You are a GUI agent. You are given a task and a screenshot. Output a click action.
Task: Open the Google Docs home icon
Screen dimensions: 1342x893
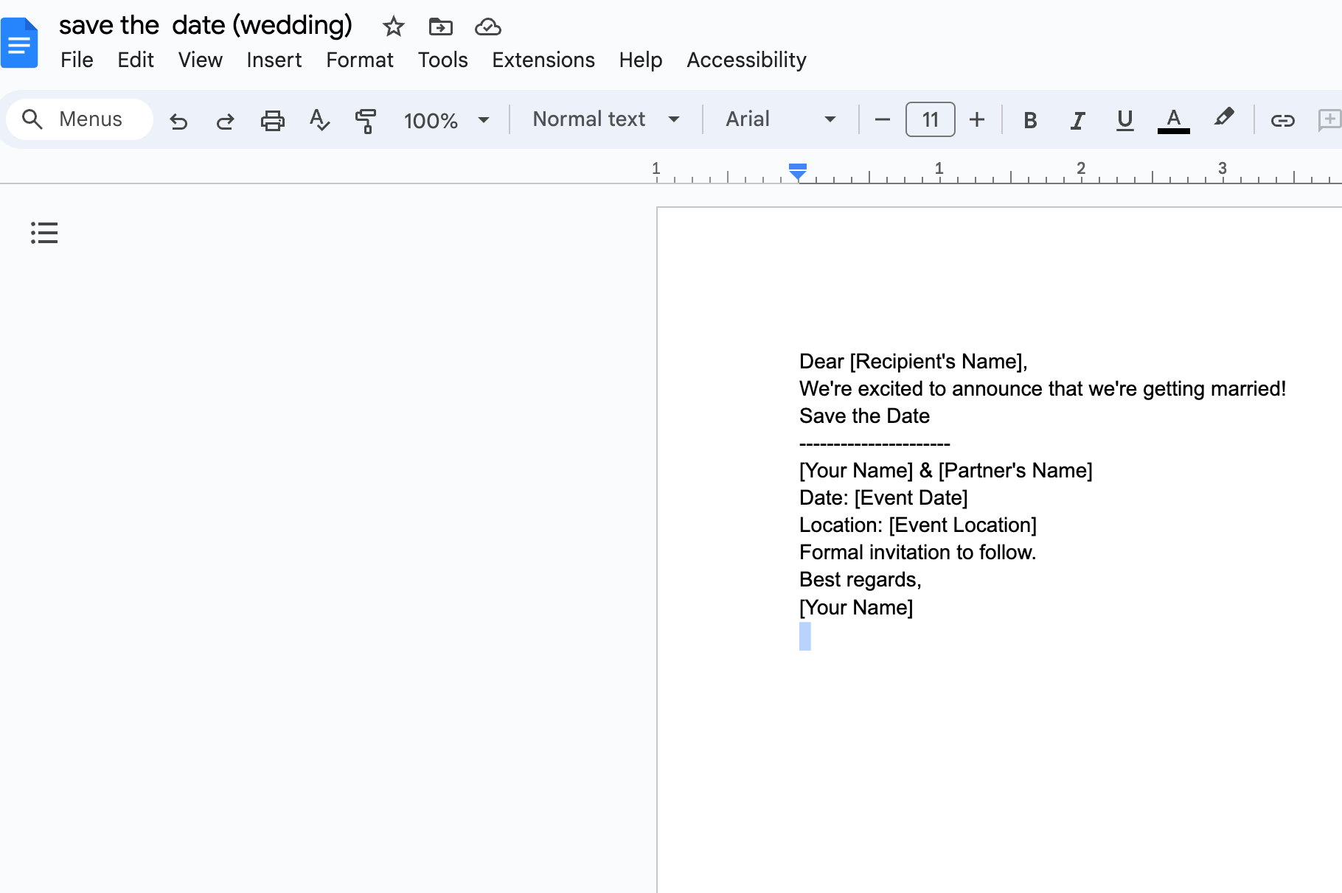pos(19,43)
